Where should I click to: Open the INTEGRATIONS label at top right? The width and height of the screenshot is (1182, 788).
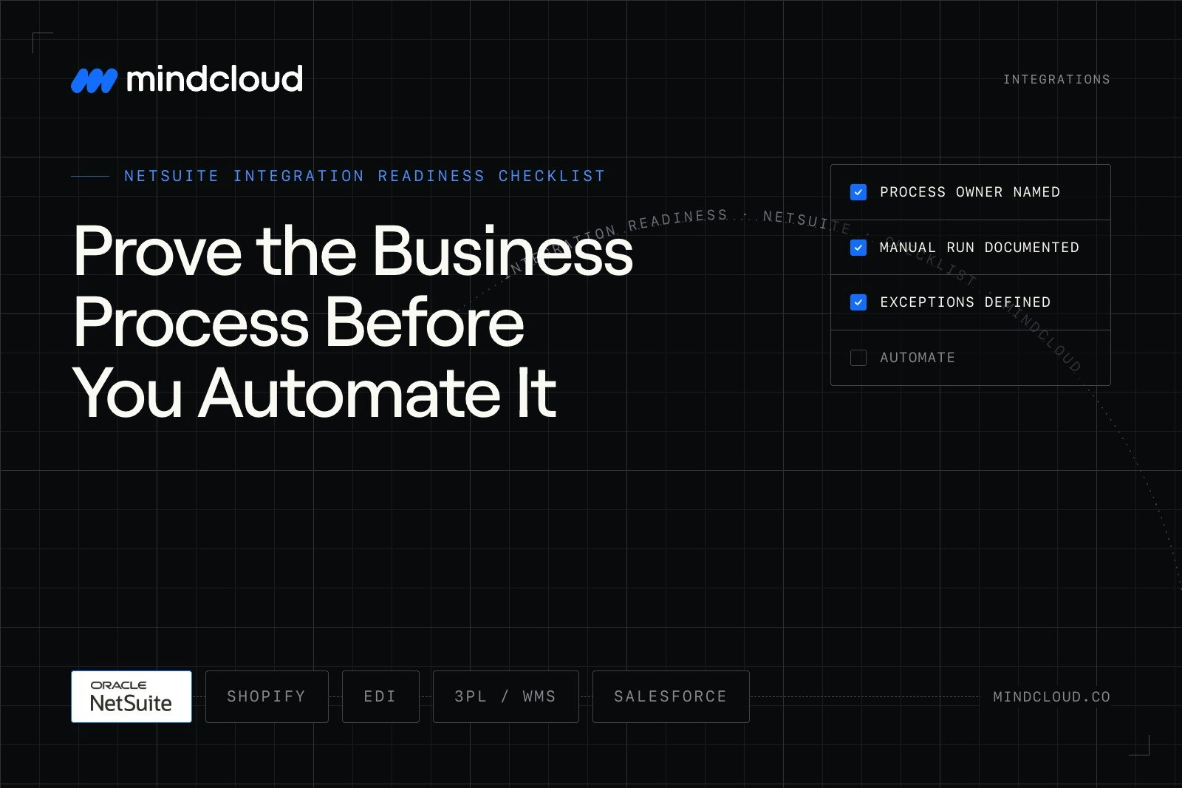tap(1056, 79)
